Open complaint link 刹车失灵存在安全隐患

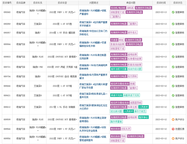pos(93,129)
